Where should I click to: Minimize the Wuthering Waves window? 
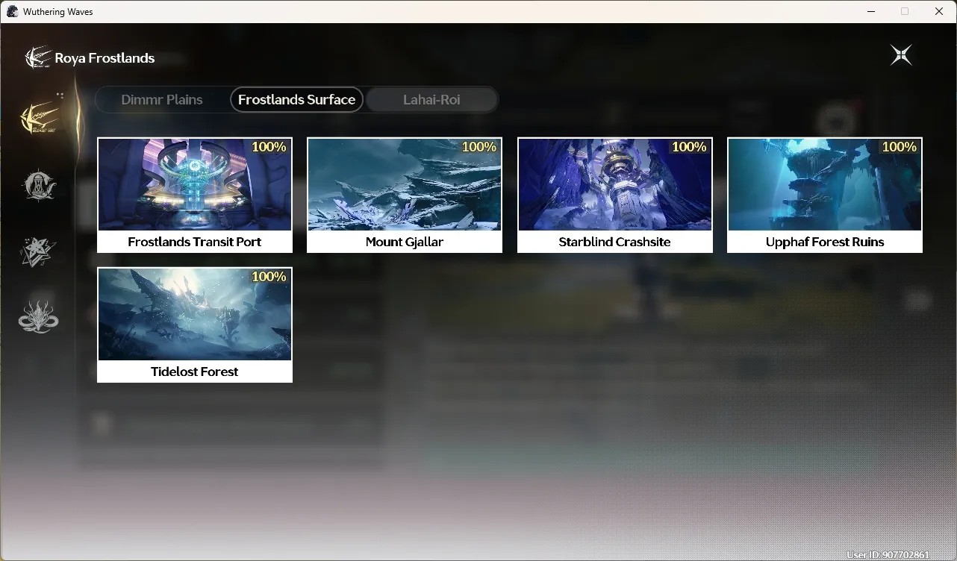870,11
